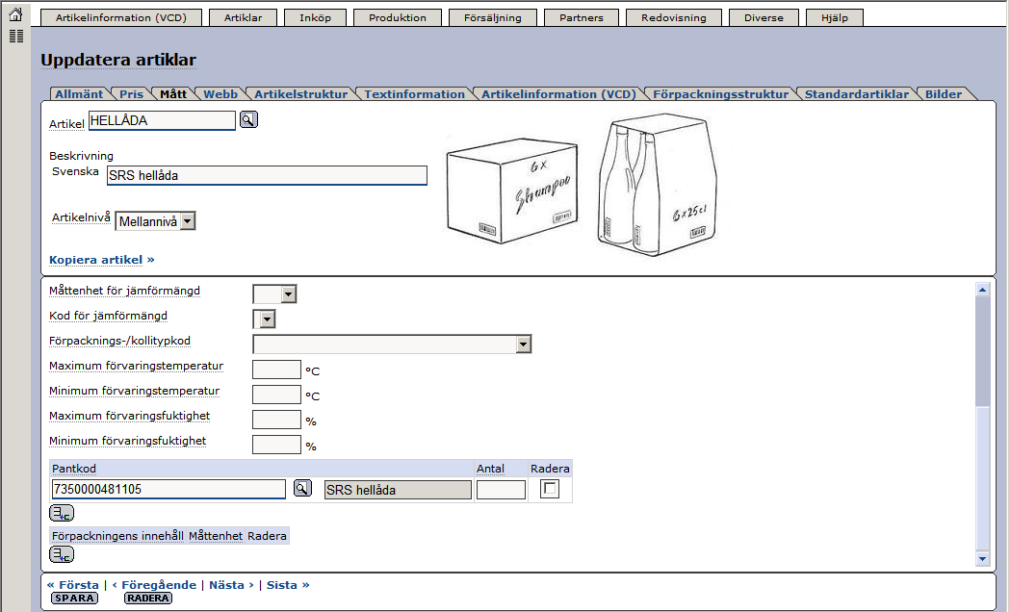Viewport: 1010px width, 612px height.
Task: Click the grayed SRS hellåda pant name field
Action: click(x=398, y=490)
